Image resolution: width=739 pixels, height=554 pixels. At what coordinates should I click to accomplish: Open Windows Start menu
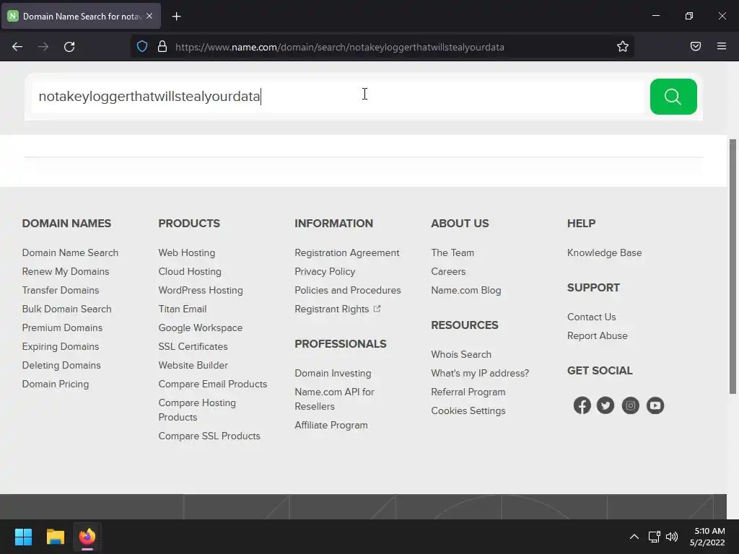23,537
